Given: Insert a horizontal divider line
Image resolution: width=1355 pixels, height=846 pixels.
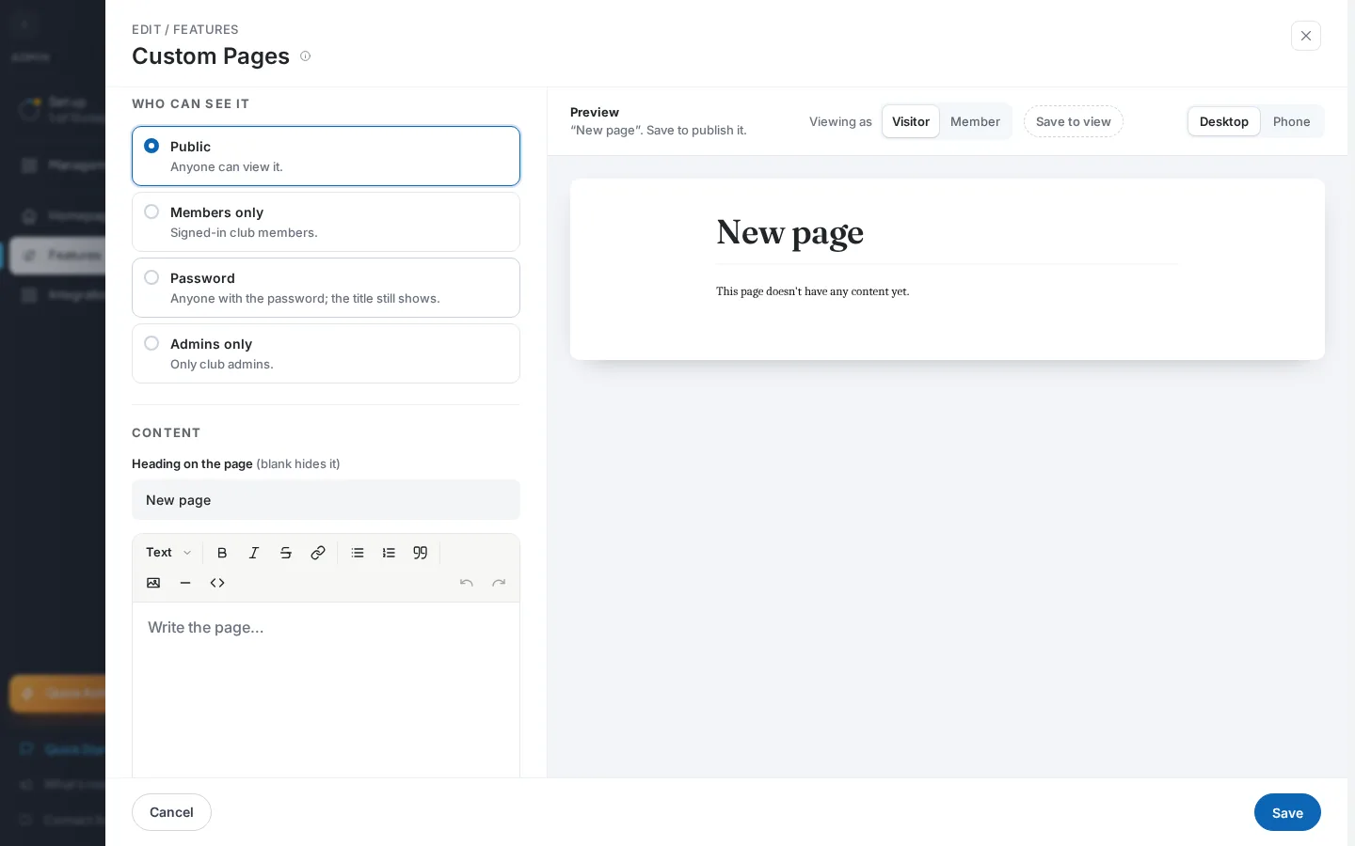Looking at the screenshot, I should 185,583.
